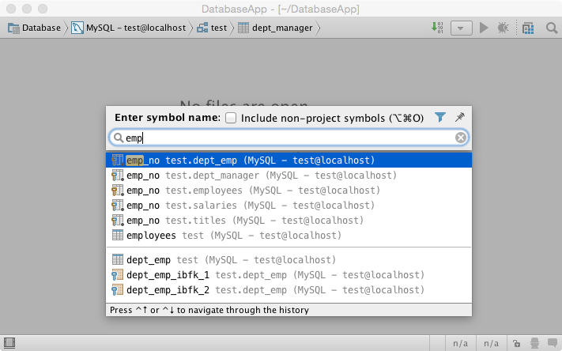Open MySQL - test@localhost breadcrumb
The height and width of the screenshot is (351, 562).
pyautogui.click(x=129, y=28)
